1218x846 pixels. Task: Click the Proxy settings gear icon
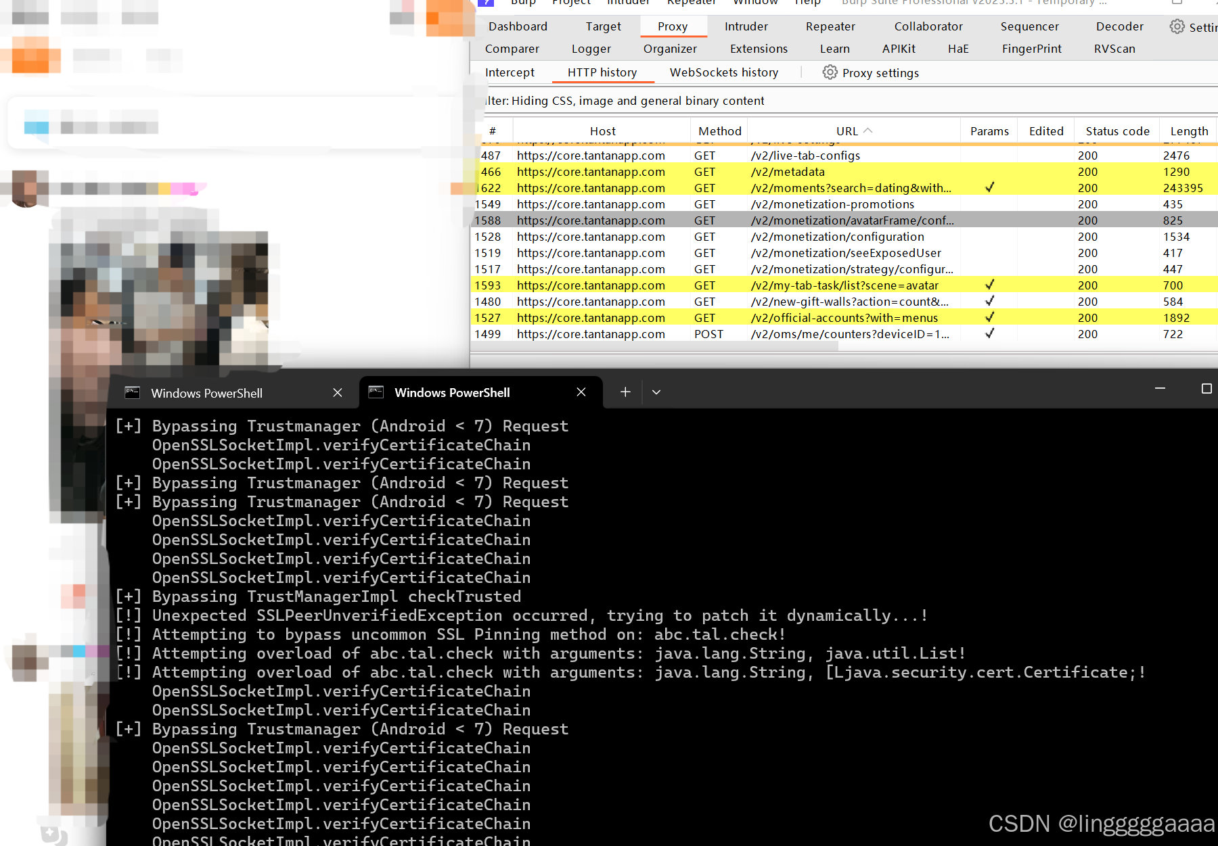830,72
